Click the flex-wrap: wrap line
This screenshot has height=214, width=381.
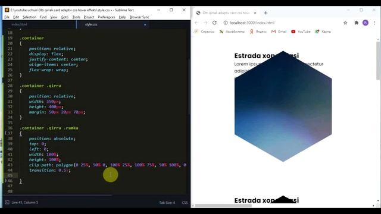point(49,70)
